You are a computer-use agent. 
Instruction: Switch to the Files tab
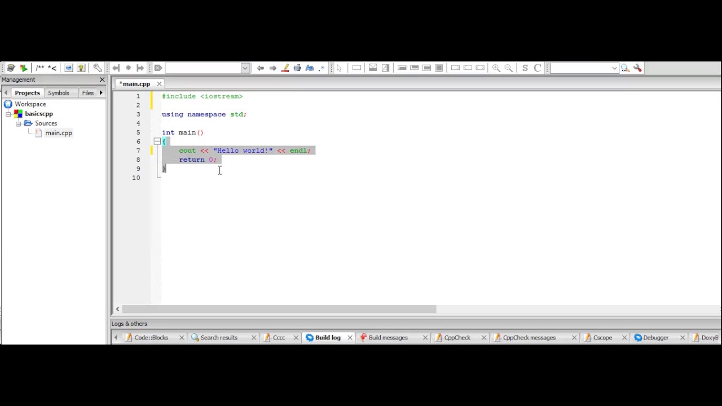(x=88, y=93)
